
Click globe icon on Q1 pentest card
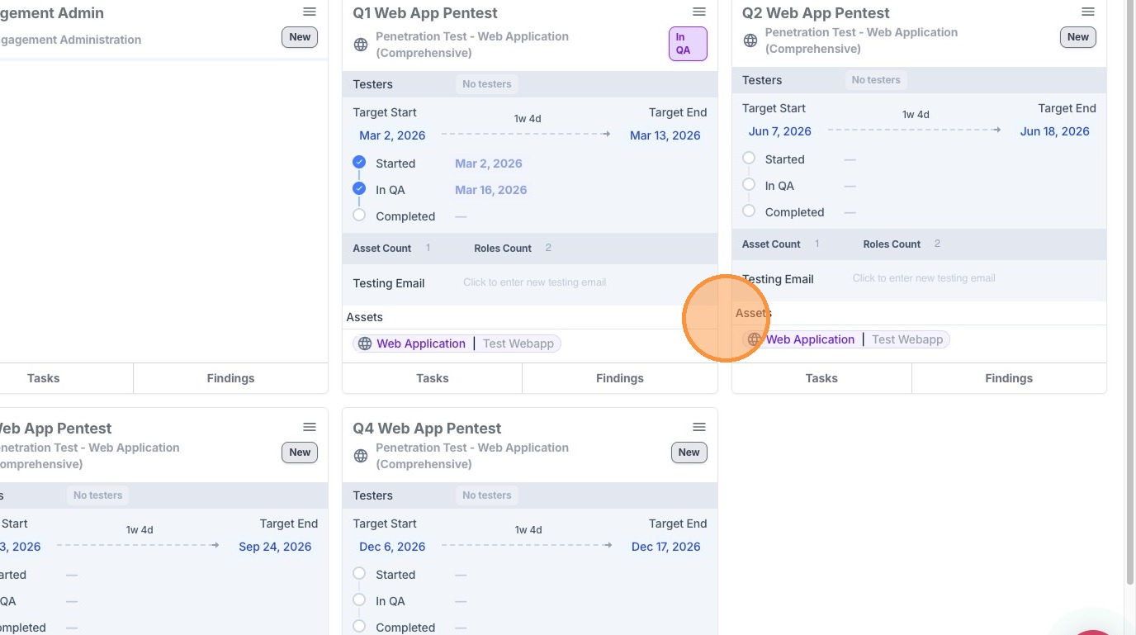(x=361, y=45)
